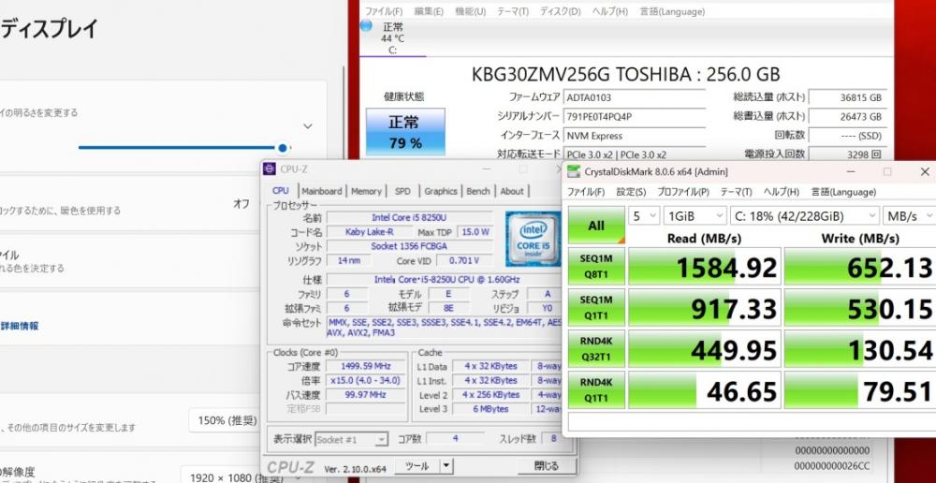Click the Kaby Lake-R code name field
This screenshot has height=483, width=936.
[370, 231]
